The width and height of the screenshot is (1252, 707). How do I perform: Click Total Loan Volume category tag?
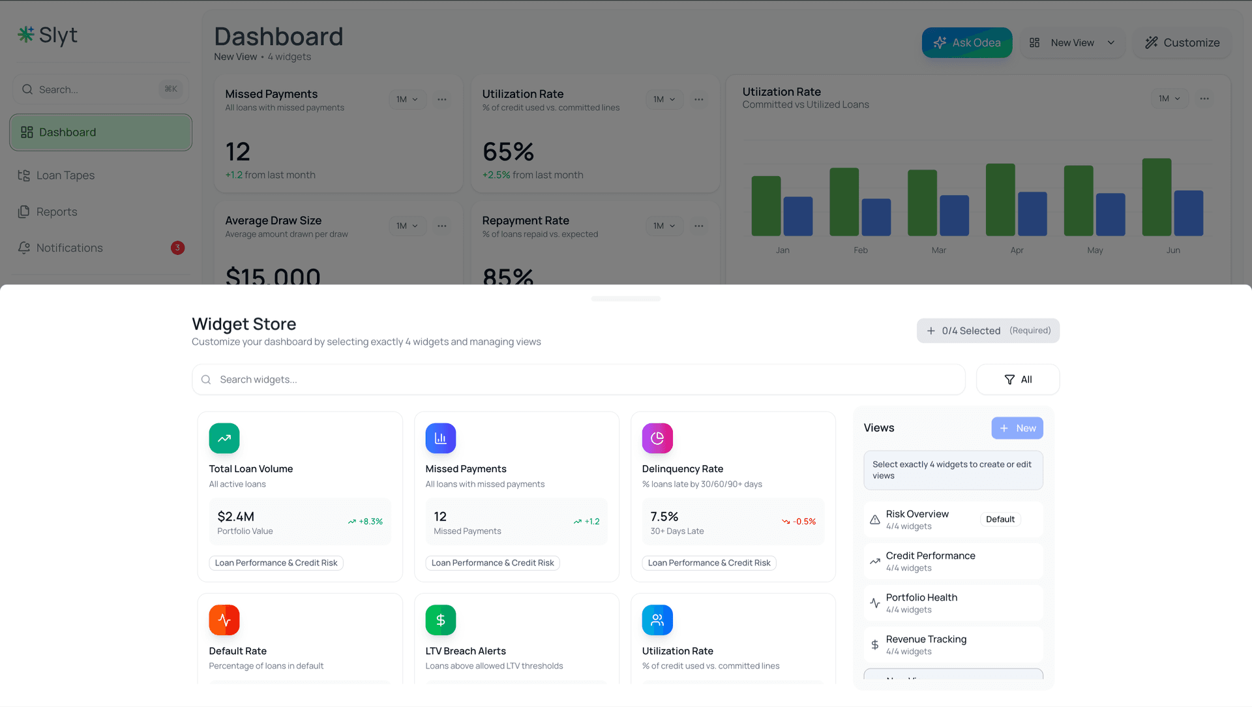click(x=276, y=563)
